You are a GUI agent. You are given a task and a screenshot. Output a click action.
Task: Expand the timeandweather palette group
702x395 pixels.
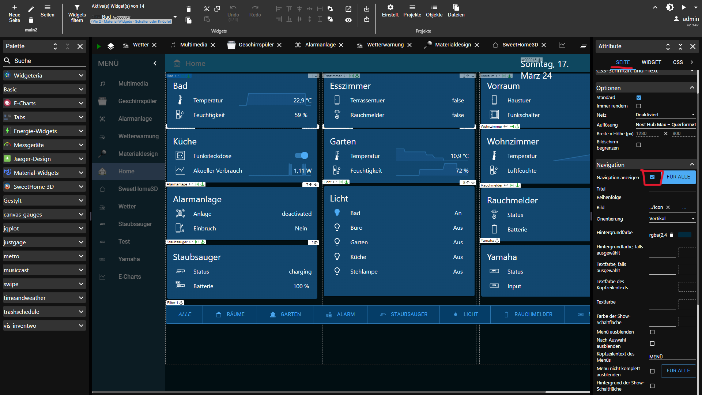point(45,298)
